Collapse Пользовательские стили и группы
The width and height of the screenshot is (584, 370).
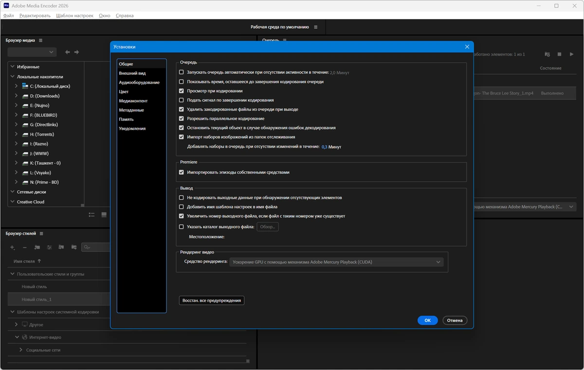click(13, 274)
